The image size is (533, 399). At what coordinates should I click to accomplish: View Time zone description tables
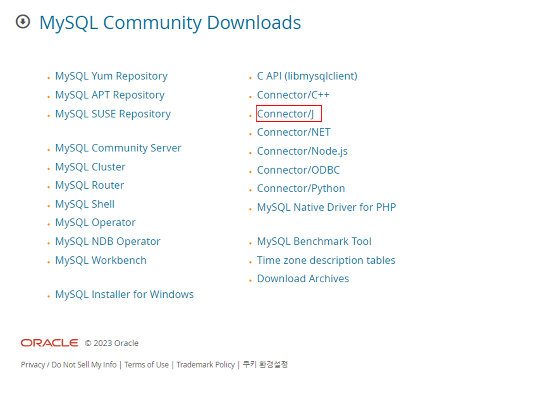point(326,260)
